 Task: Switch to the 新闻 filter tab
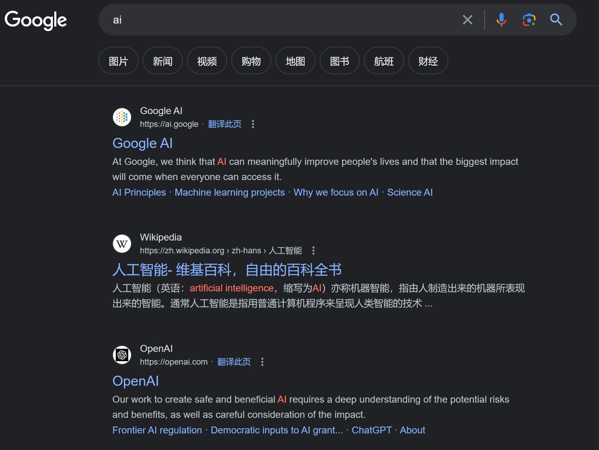click(163, 61)
